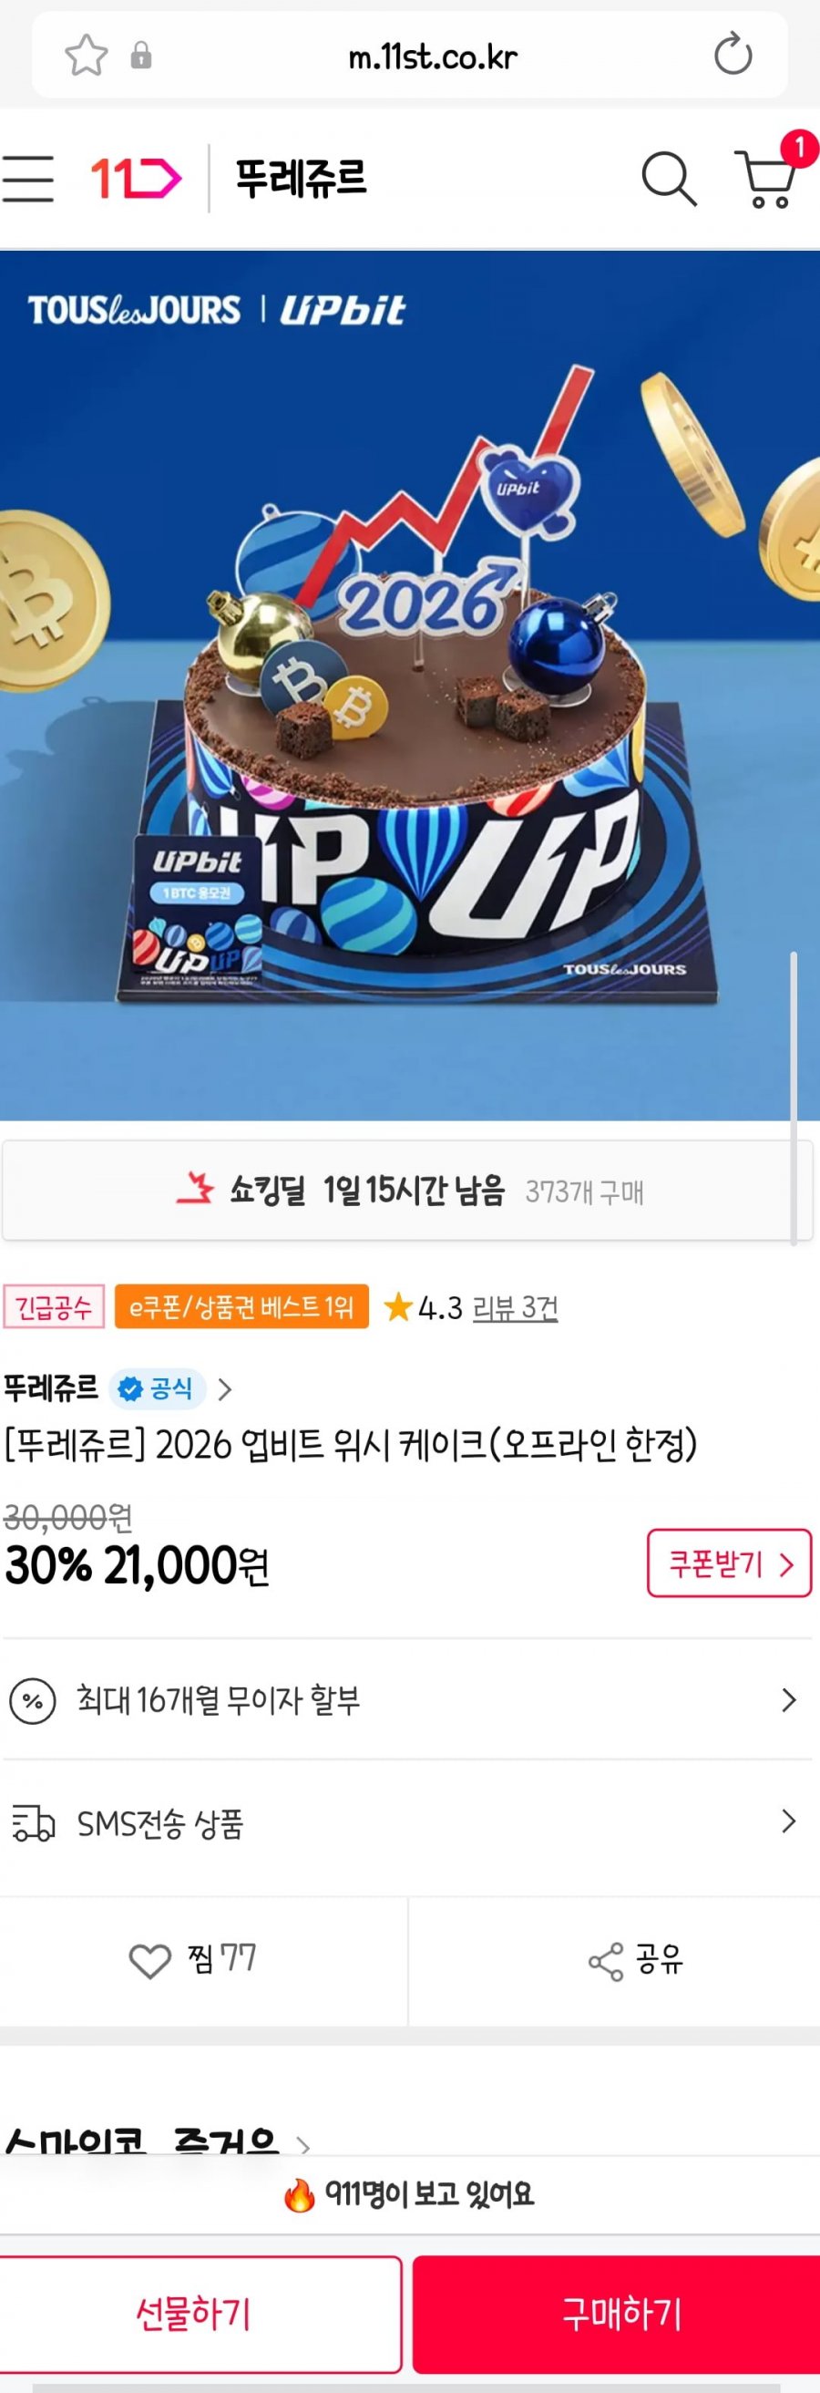
Task: Expand SMS전송 상품 delivery info
Action: tap(409, 1823)
